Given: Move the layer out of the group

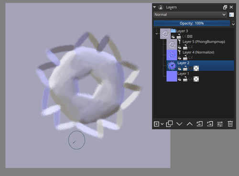Looking at the screenshot, I should click(x=200, y=124).
